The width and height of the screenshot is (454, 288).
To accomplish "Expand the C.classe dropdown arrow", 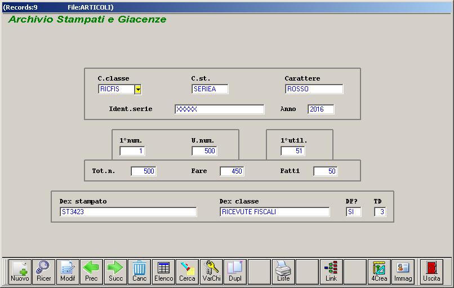I will (x=138, y=89).
